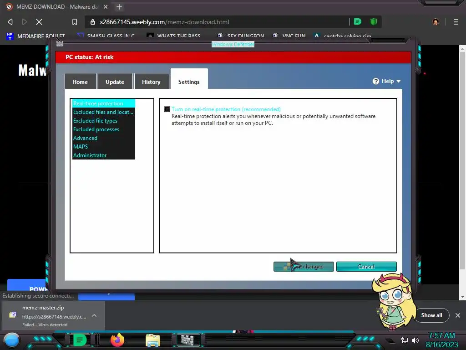Select Excluded file types category
The image size is (466, 350).
point(104,120)
